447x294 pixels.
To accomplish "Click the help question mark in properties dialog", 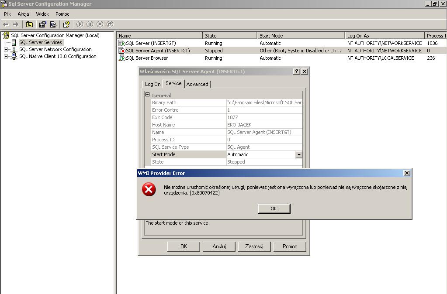I will [x=297, y=72].
